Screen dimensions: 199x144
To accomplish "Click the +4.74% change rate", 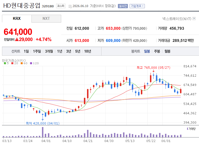I will [44, 39].
